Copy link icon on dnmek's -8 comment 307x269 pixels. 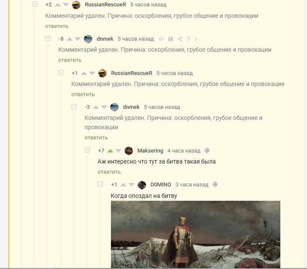[x=161, y=39]
